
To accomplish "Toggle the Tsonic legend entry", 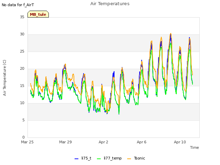I will click(x=136, y=158).
